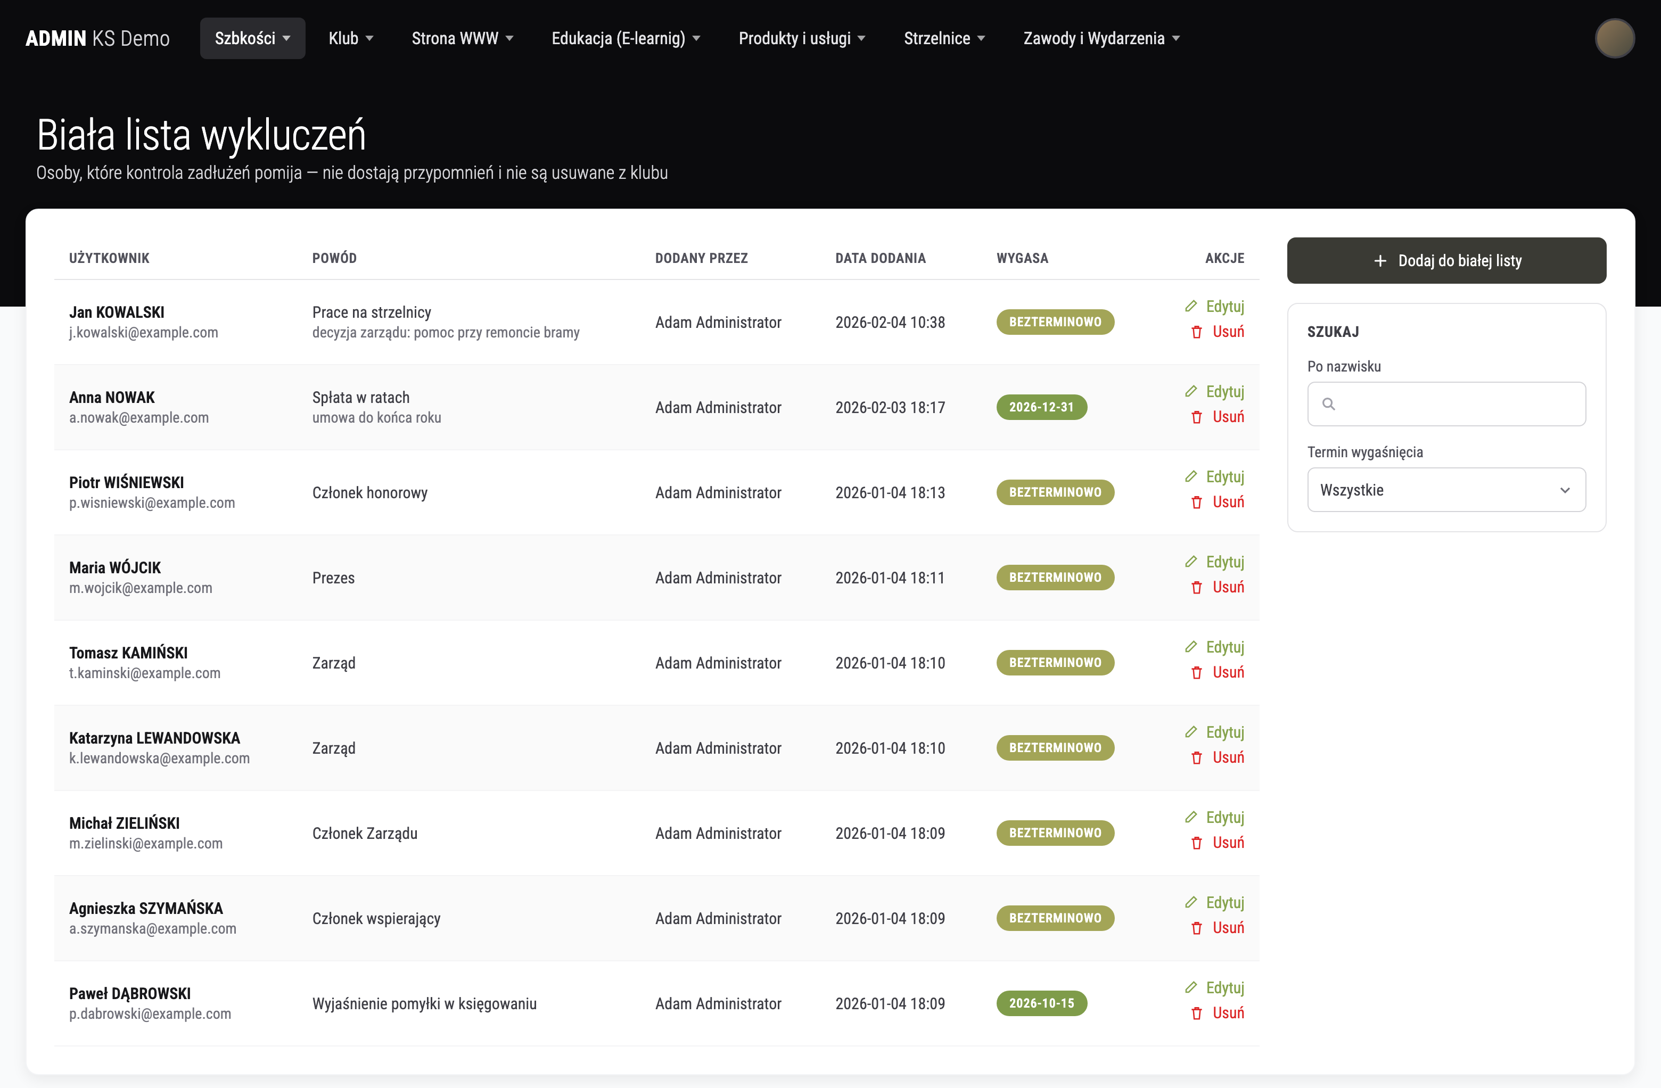Image resolution: width=1661 pixels, height=1088 pixels.
Task: Click Usuń link for Agnieszka SZYMAŃSKA
Action: tap(1228, 927)
